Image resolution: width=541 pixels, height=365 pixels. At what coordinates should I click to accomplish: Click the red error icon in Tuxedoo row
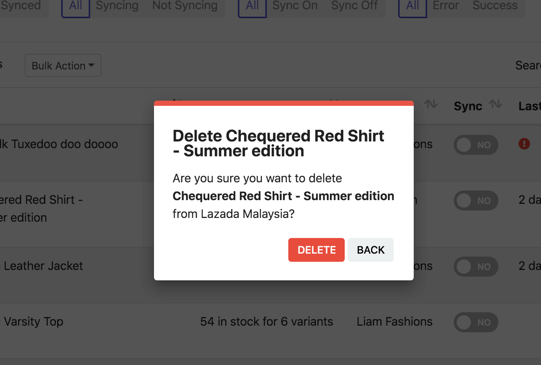(524, 144)
